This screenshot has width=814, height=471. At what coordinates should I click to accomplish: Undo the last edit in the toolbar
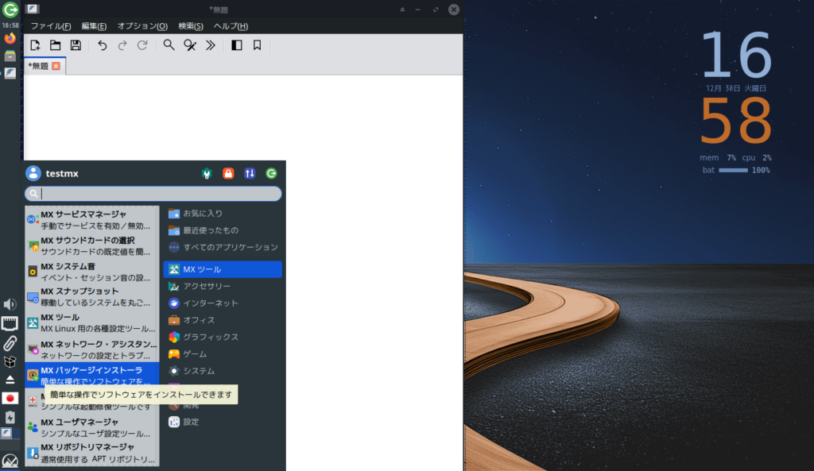pos(102,45)
